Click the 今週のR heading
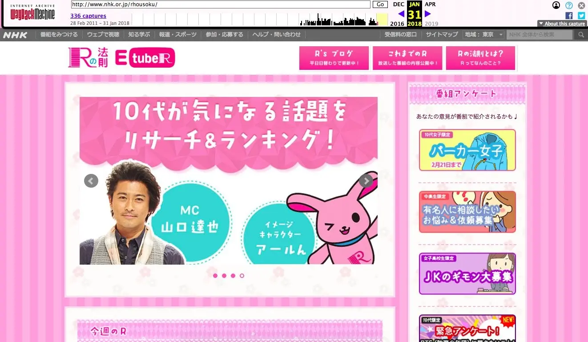The image size is (588, 342). coord(109,332)
